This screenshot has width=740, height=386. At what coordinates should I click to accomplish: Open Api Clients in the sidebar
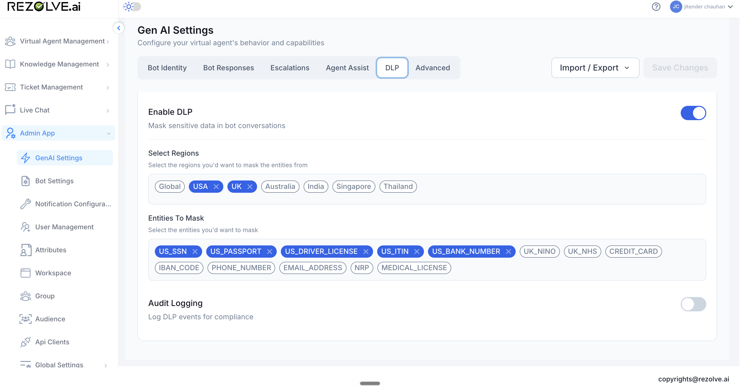65,342
